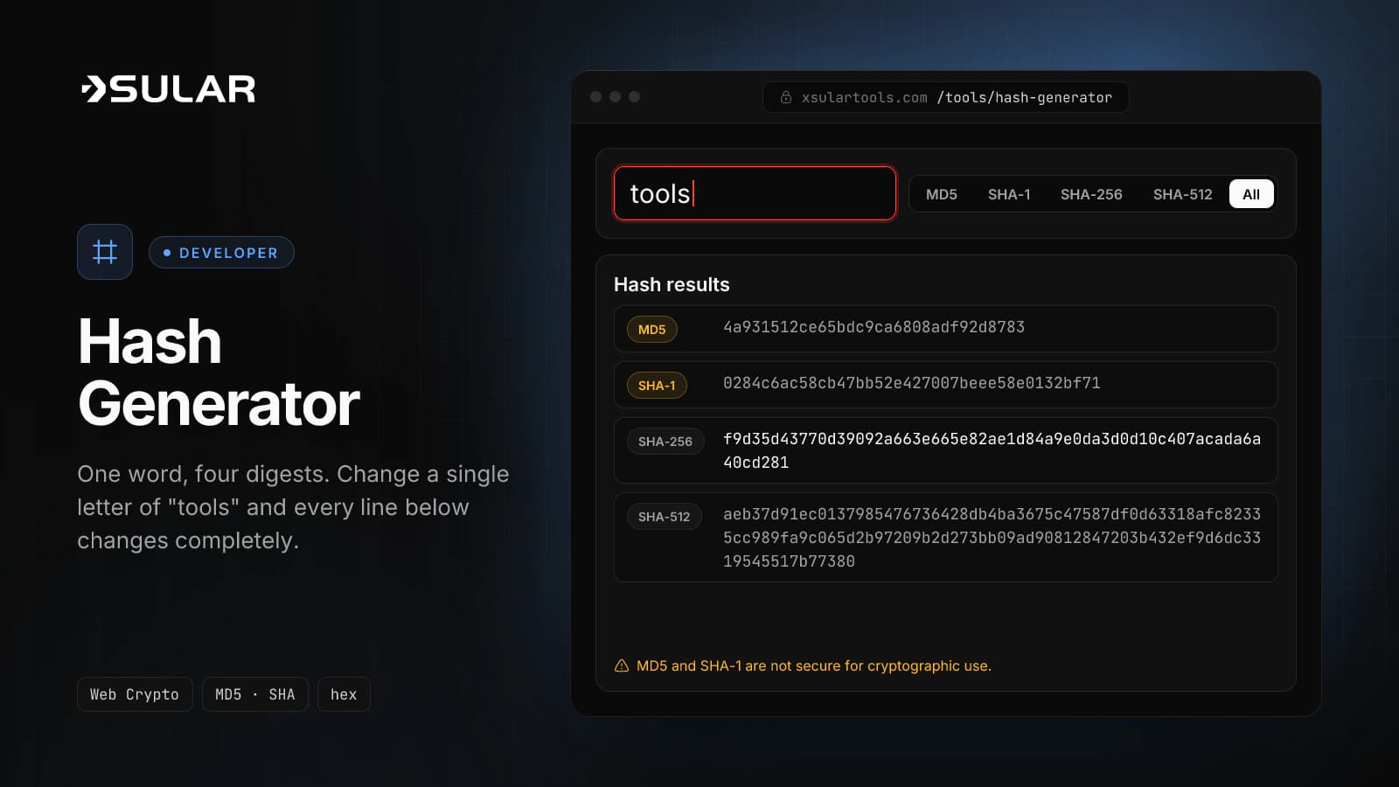Click the XSULAR logo

168,88
